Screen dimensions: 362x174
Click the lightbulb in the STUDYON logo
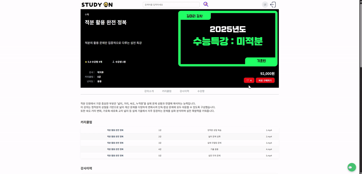106,5
